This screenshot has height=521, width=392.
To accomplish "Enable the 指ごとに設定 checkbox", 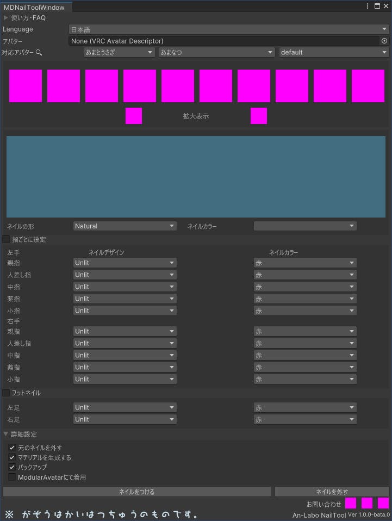I will [7, 239].
